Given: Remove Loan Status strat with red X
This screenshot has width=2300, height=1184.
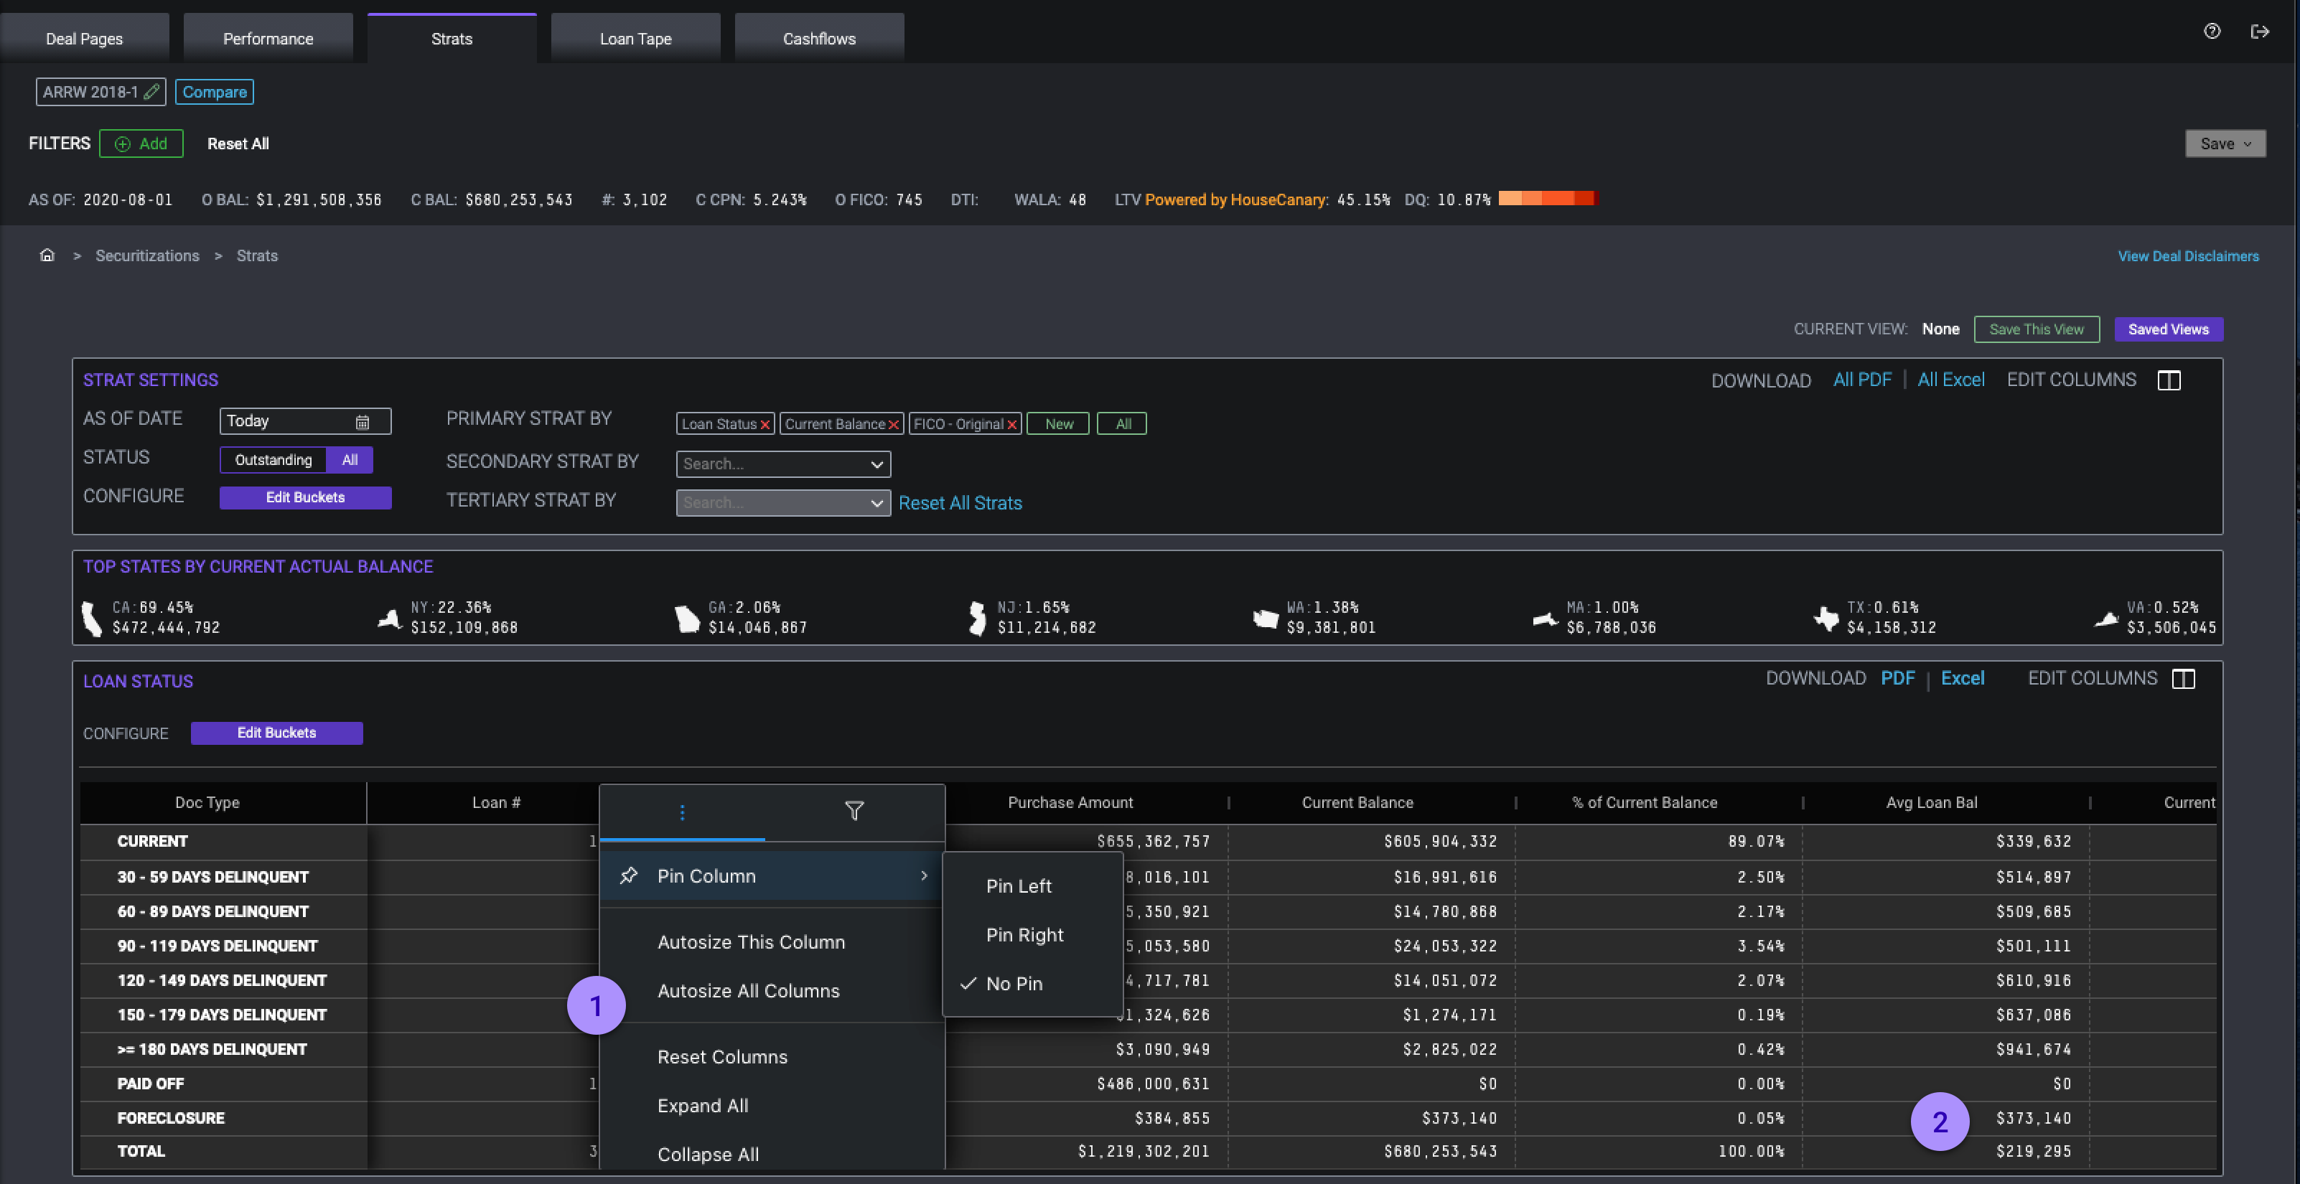Looking at the screenshot, I should 765,425.
